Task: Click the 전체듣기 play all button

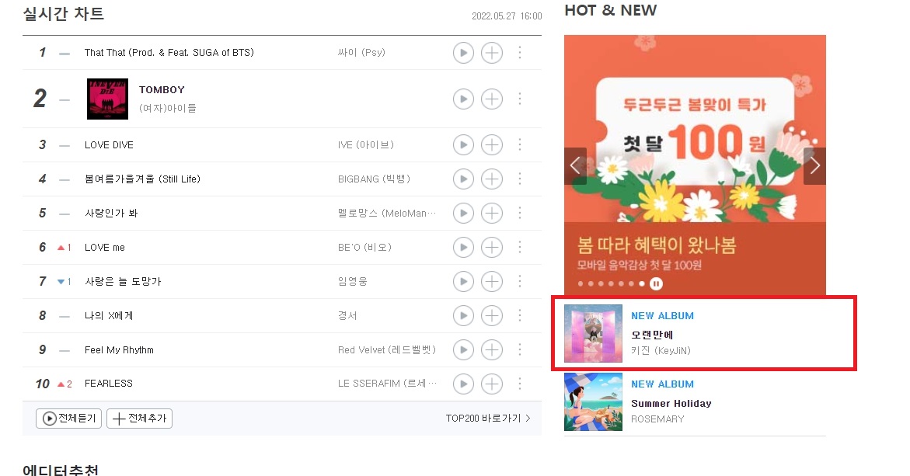Action: point(68,418)
